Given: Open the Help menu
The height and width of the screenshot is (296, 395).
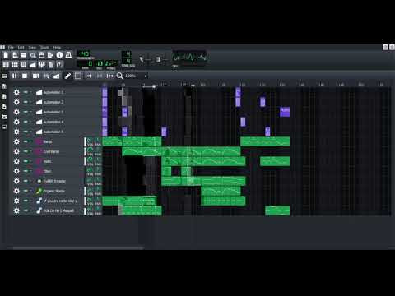Looking at the screenshot, I should coord(57,48).
